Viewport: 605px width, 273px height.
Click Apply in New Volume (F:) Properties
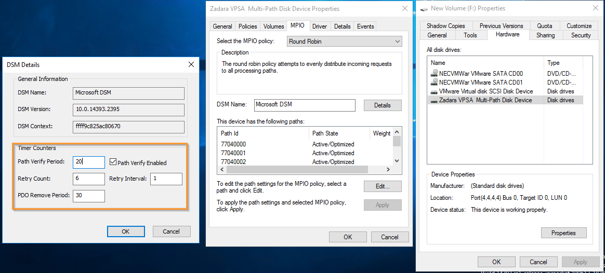580,262
